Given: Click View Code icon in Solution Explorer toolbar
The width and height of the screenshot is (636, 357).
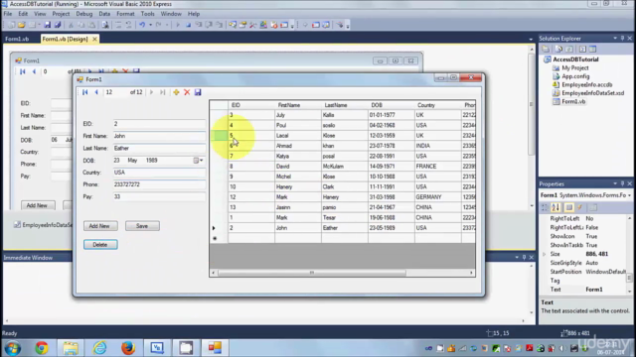Looking at the screenshot, I should point(582,49).
